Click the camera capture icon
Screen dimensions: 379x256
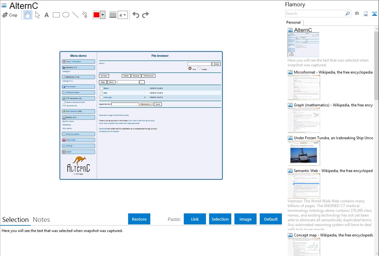point(357,14)
